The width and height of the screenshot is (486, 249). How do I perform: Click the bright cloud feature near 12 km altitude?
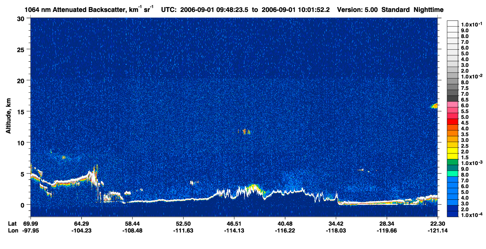(x=245, y=131)
